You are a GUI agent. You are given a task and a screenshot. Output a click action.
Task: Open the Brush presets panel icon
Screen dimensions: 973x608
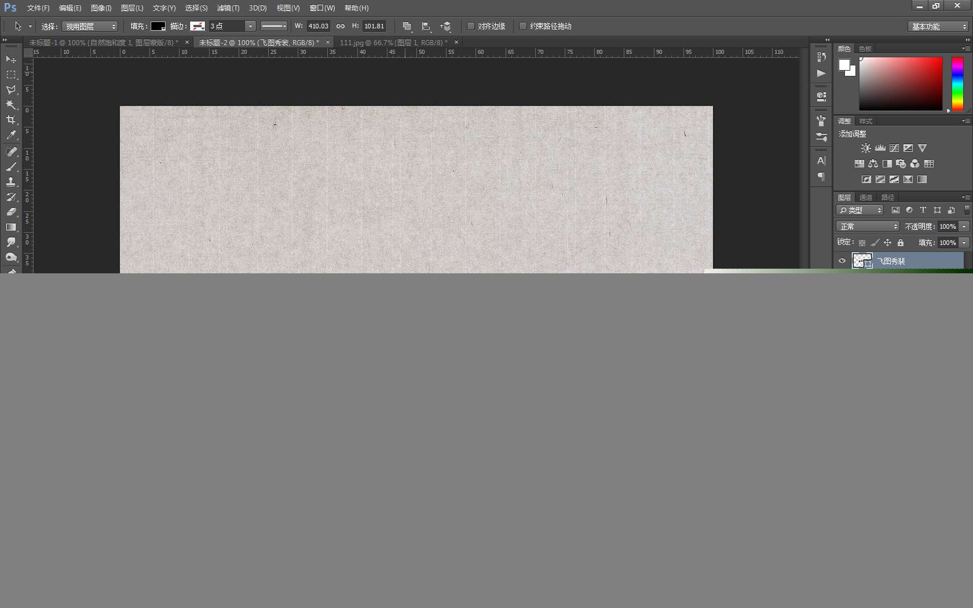pos(821,120)
